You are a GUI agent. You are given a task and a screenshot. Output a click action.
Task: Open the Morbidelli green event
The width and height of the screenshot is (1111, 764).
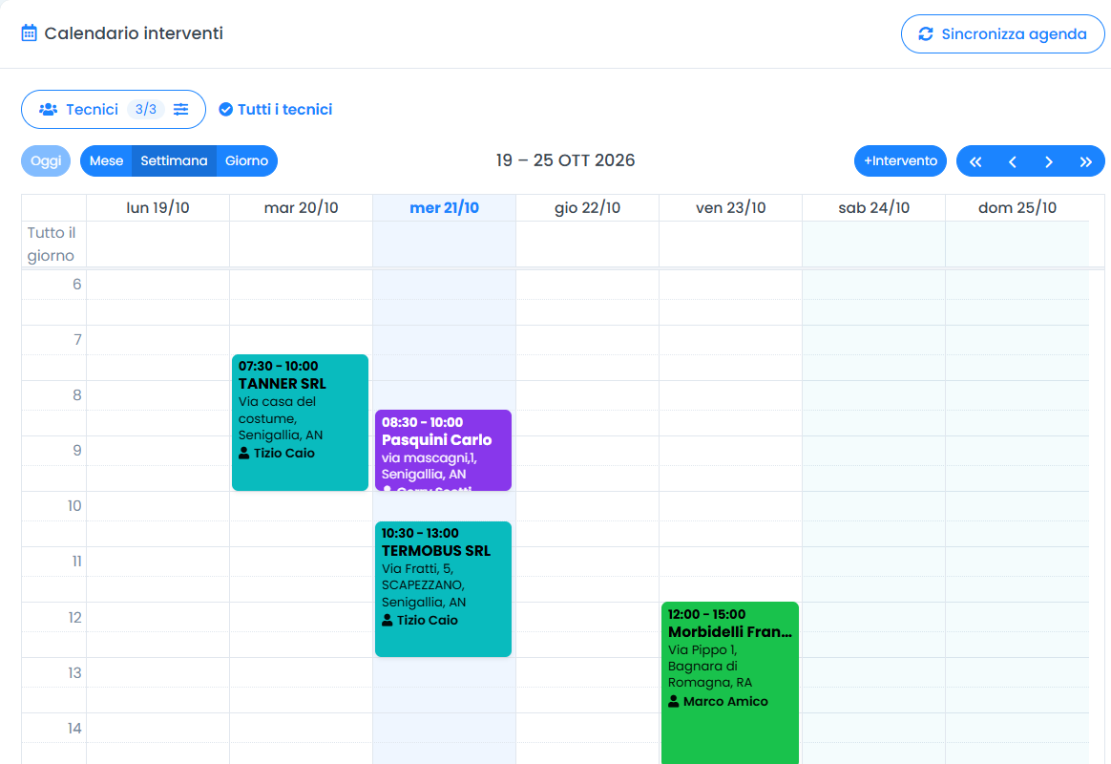point(730,683)
